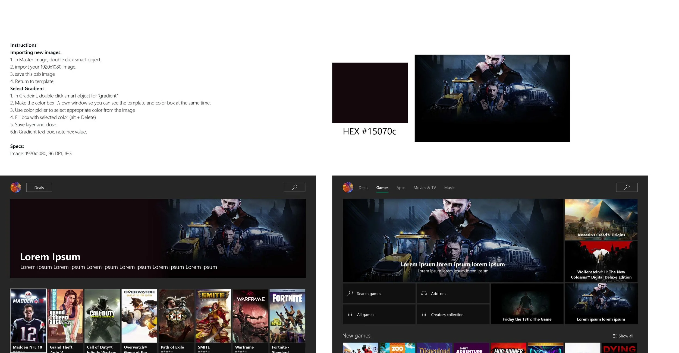Open the Add-ons tile
Screen dimensions: 679x353
(x=453, y=293)
